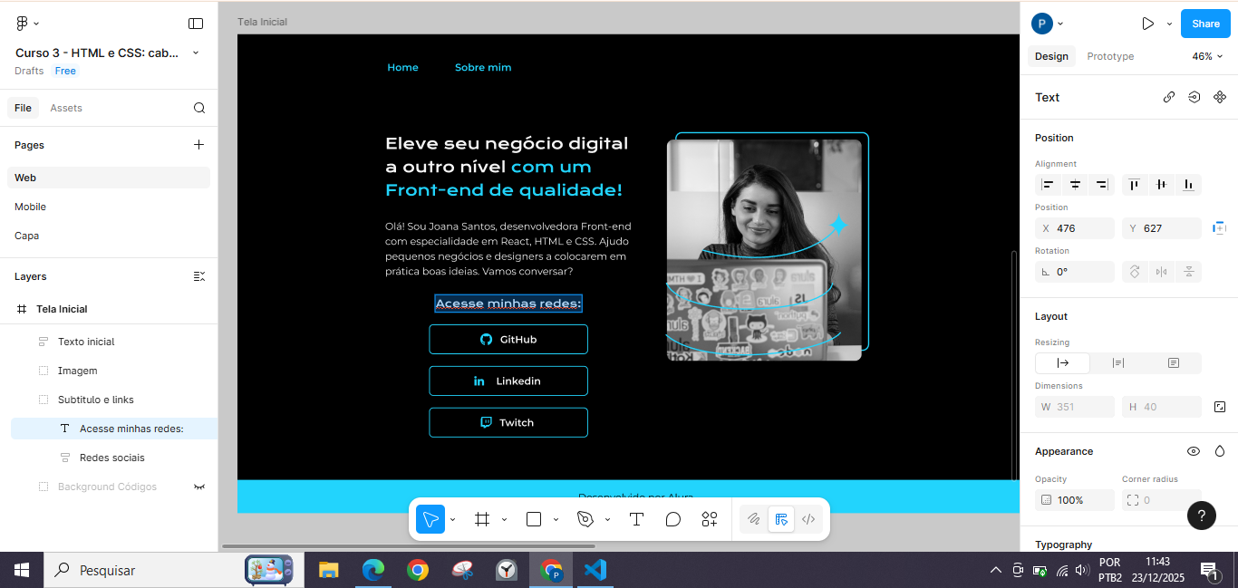Click the GitHub button on canvas
1238x588 pixels.
(508, 339)
